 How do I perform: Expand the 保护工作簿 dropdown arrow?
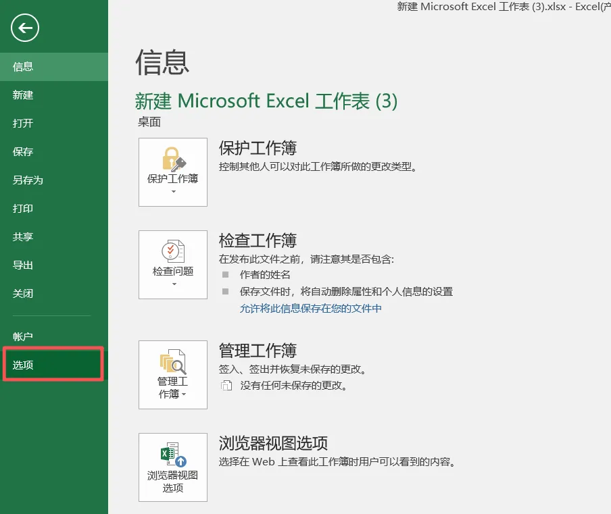pyautogui.click(x=174, y=192)
